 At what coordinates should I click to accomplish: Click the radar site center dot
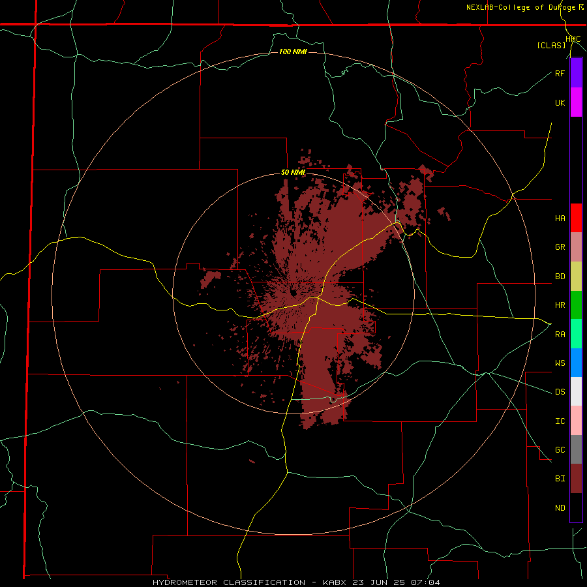click(293, 293)
